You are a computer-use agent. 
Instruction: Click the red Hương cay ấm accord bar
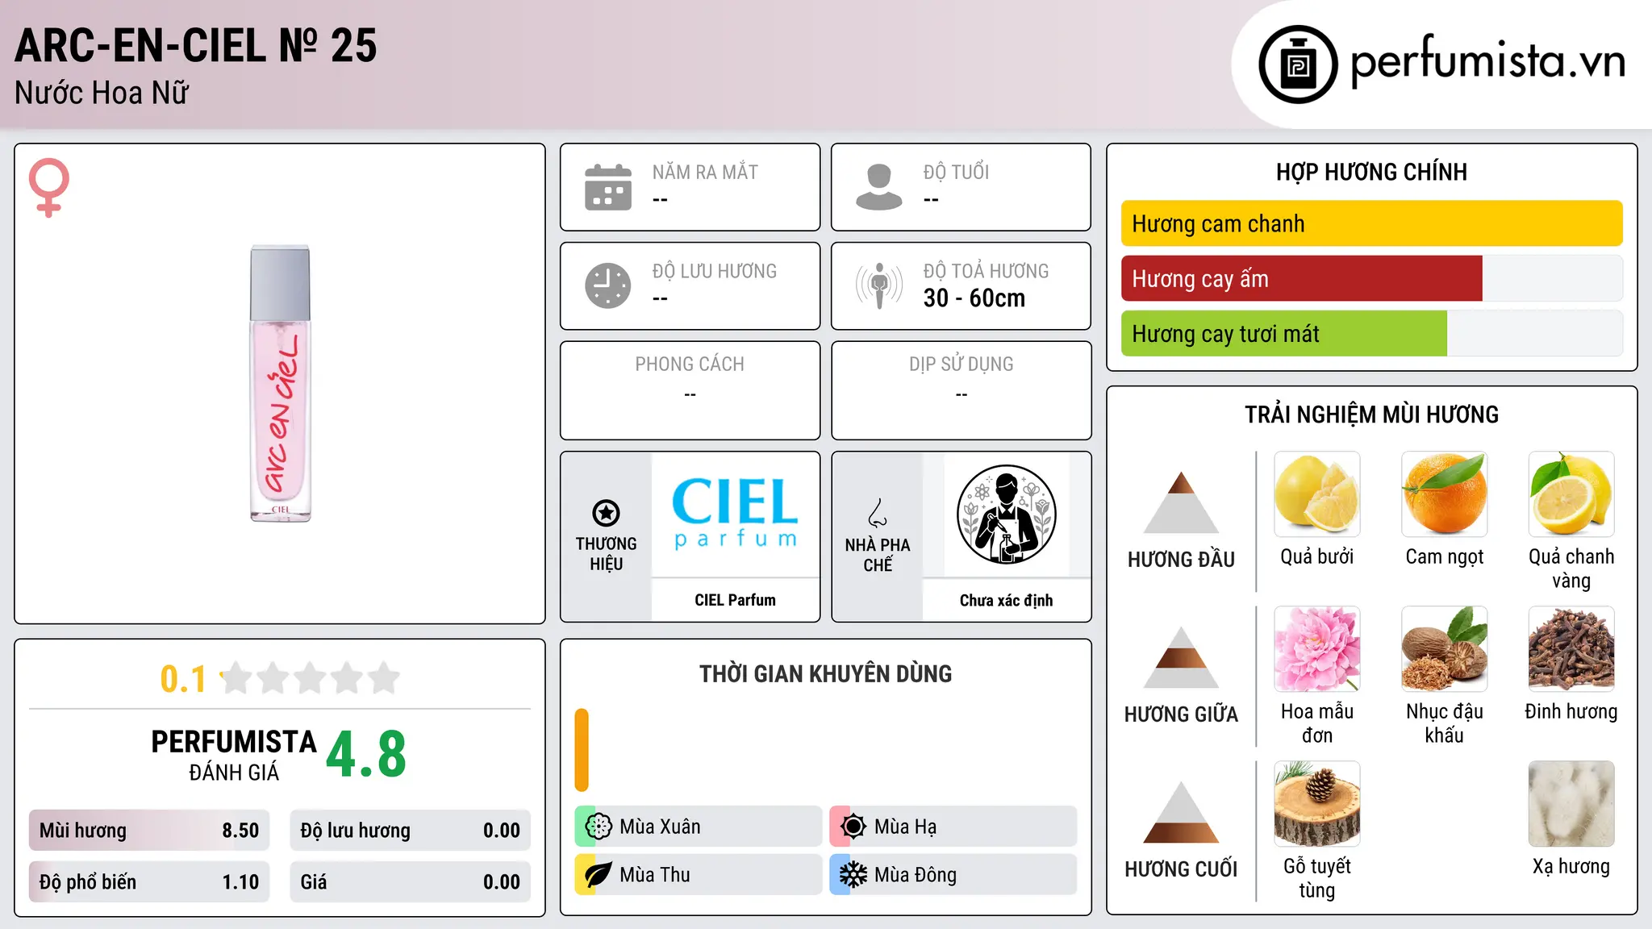[x=1301, y=278]
